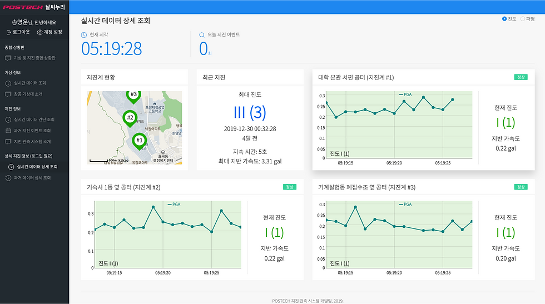545x304 pixels.
Task: Click the 정상 badge on 지진계 #3 card
Action: click(x=521, y=187)
